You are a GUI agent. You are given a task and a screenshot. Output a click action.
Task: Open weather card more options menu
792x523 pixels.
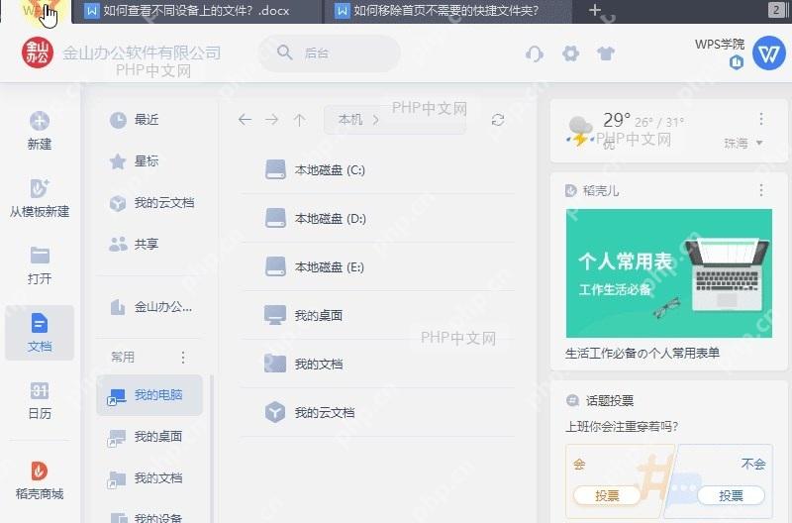760,119
